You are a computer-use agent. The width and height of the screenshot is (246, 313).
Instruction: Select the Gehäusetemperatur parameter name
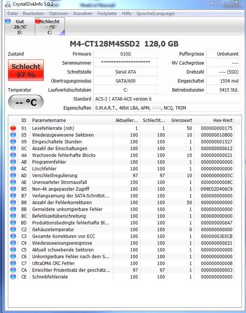(x=53, y=230)
